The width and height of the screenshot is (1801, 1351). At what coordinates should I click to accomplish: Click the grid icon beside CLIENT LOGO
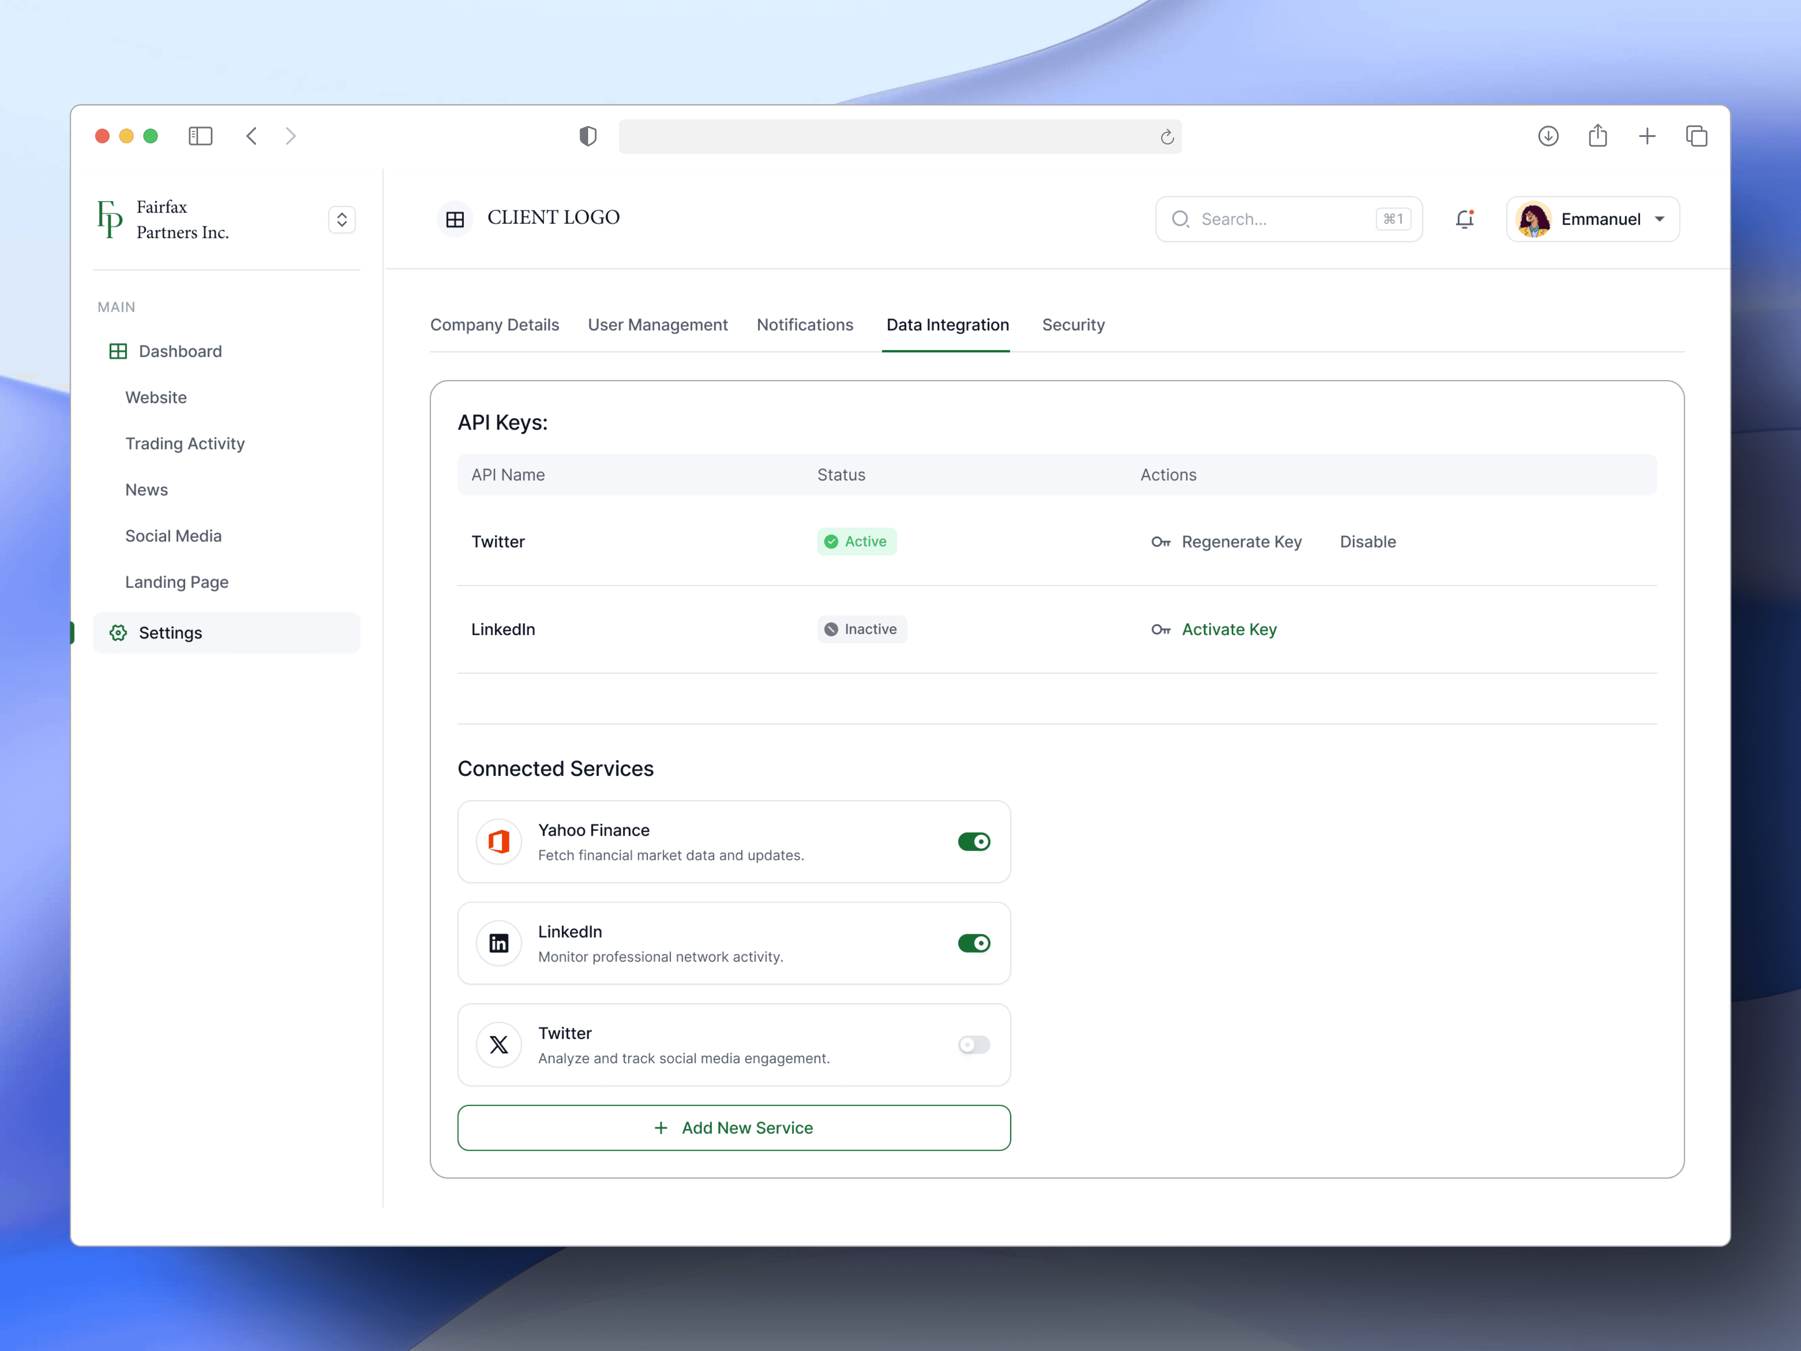[x=455, y=219]
